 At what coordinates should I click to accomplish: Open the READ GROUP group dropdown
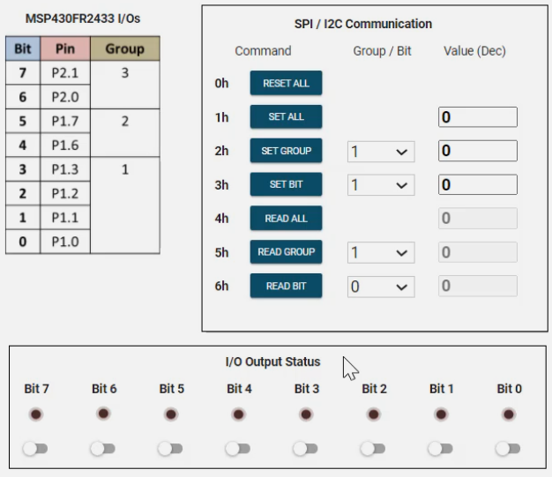(x=380, y=253)
